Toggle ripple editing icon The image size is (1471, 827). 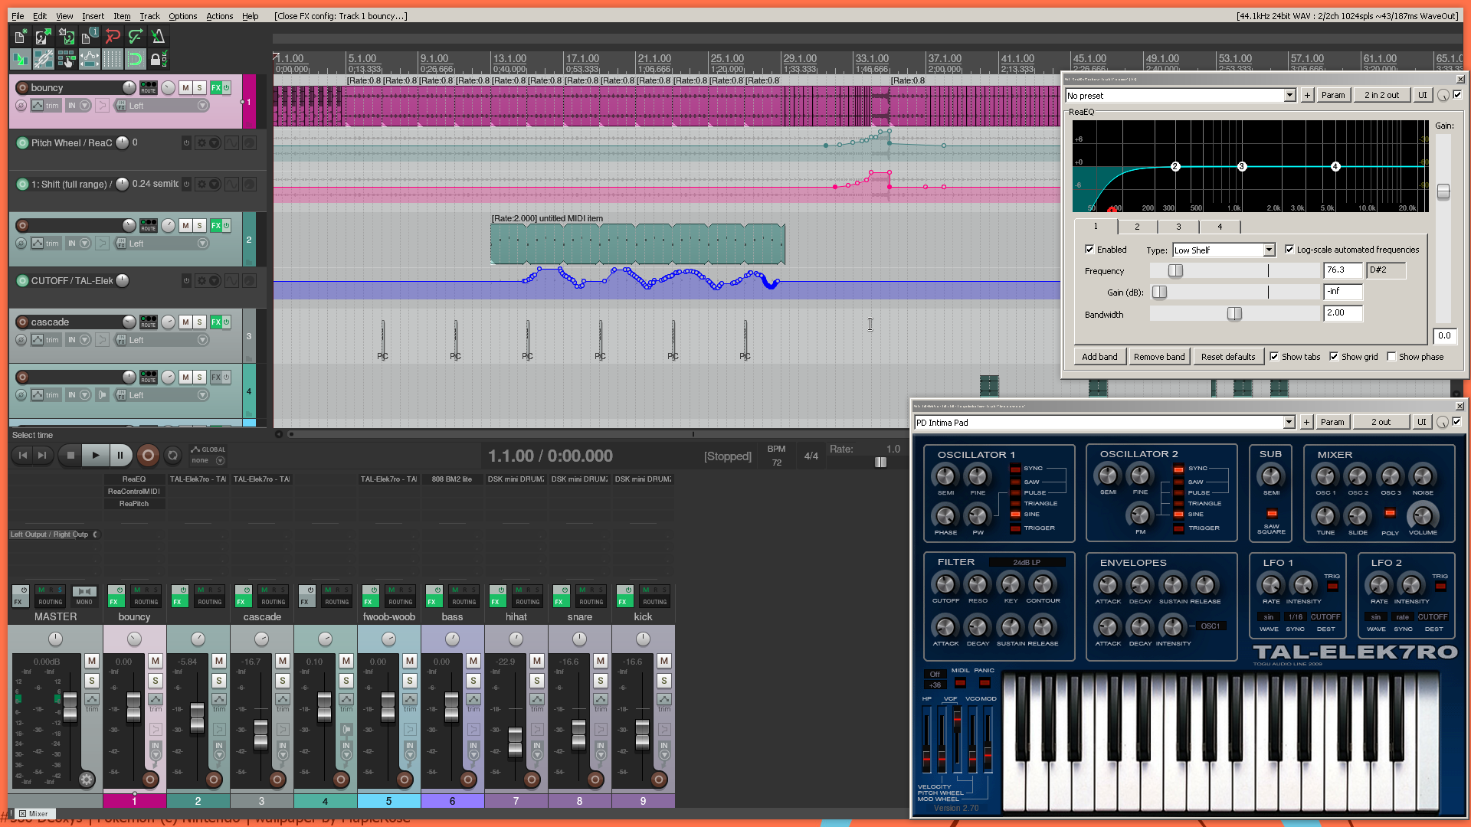click(x=67, y=59)
